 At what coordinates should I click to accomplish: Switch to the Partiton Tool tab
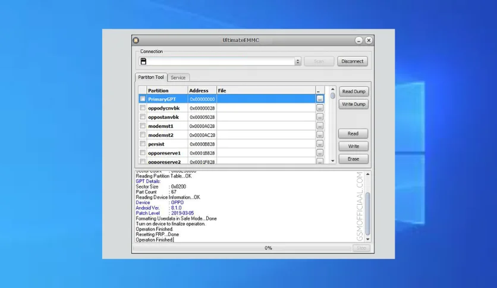(x=151, y=77)
